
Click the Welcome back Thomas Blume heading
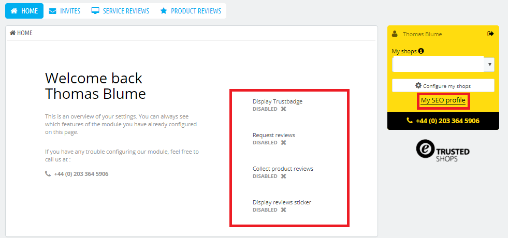point(95,86)
